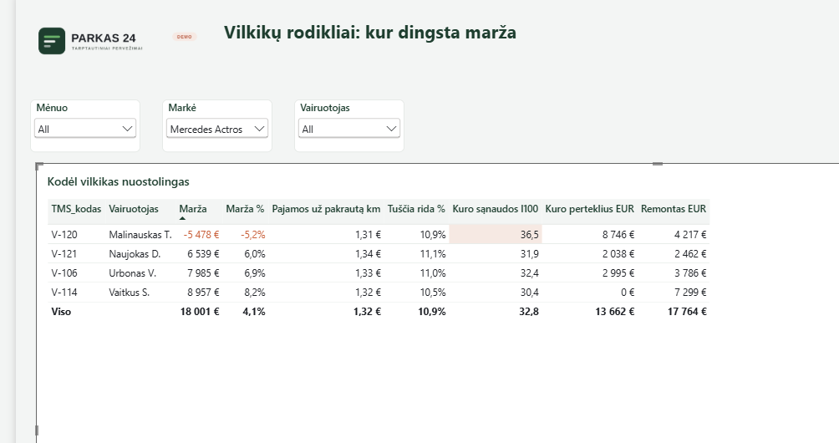839x443 pixels.
Task: Open the Mėnuo dropdown
Action: click(85, 129)
